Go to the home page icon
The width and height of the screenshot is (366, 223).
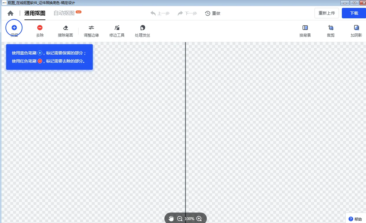pos(10,13)
